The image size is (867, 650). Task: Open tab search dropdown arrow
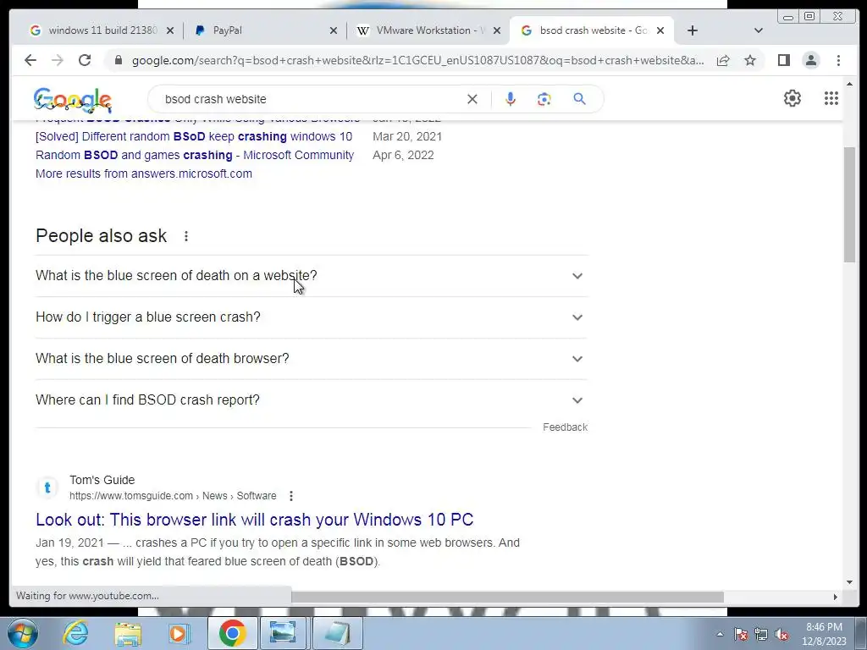[x=758, y=30]
